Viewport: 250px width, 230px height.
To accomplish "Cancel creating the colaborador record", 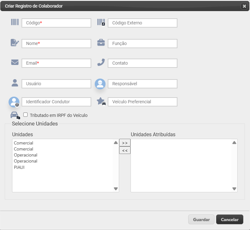I will click(x=230, y=220).
